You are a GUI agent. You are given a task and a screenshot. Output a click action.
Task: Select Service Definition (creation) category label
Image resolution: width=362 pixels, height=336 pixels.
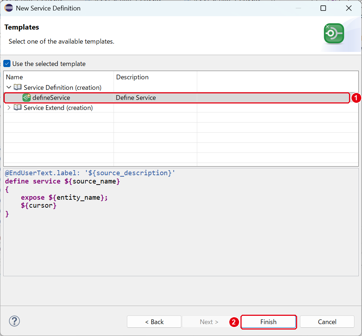pos(63,88)
